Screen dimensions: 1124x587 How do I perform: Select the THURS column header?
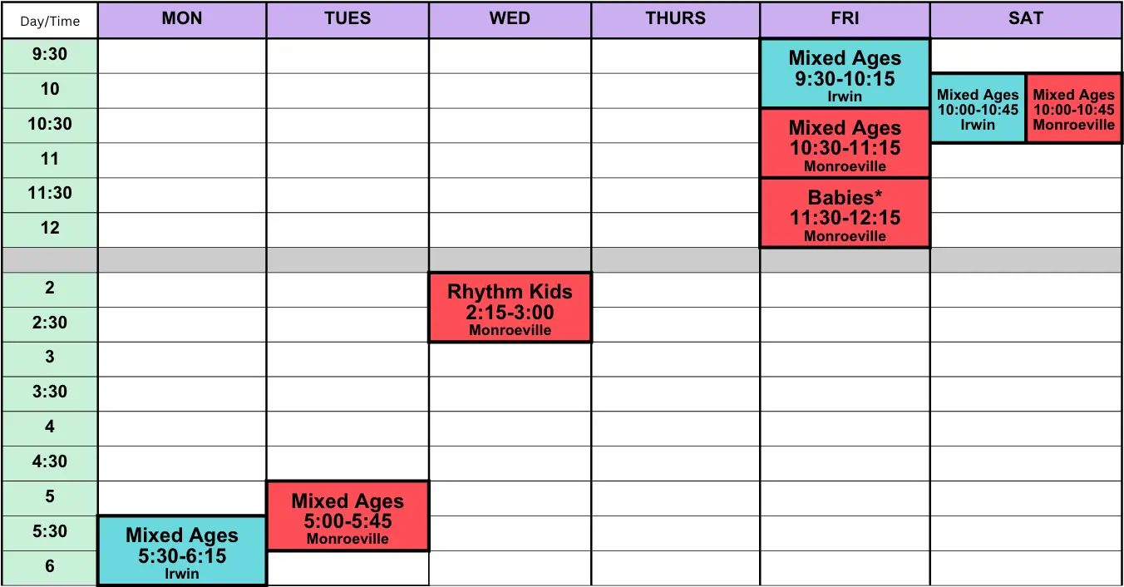point(675,19)
